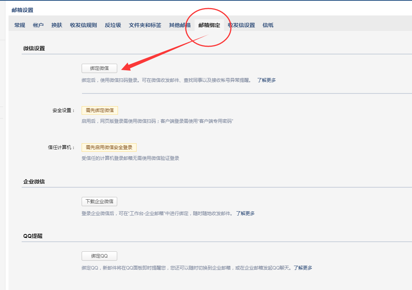Screen dimensions: 412x290
Task: Click the 绑定QQ button
Action: pos(99,256)
